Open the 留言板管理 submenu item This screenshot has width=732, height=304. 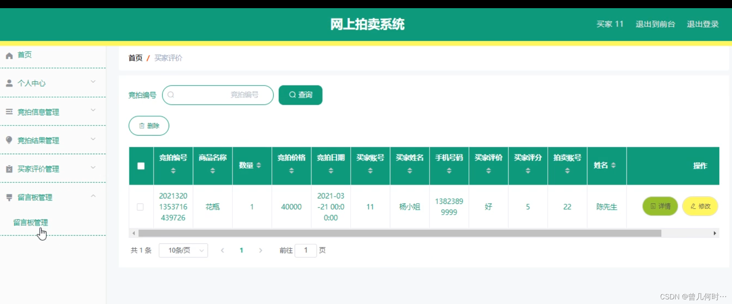pyautogui.click(x=31, y=223)
